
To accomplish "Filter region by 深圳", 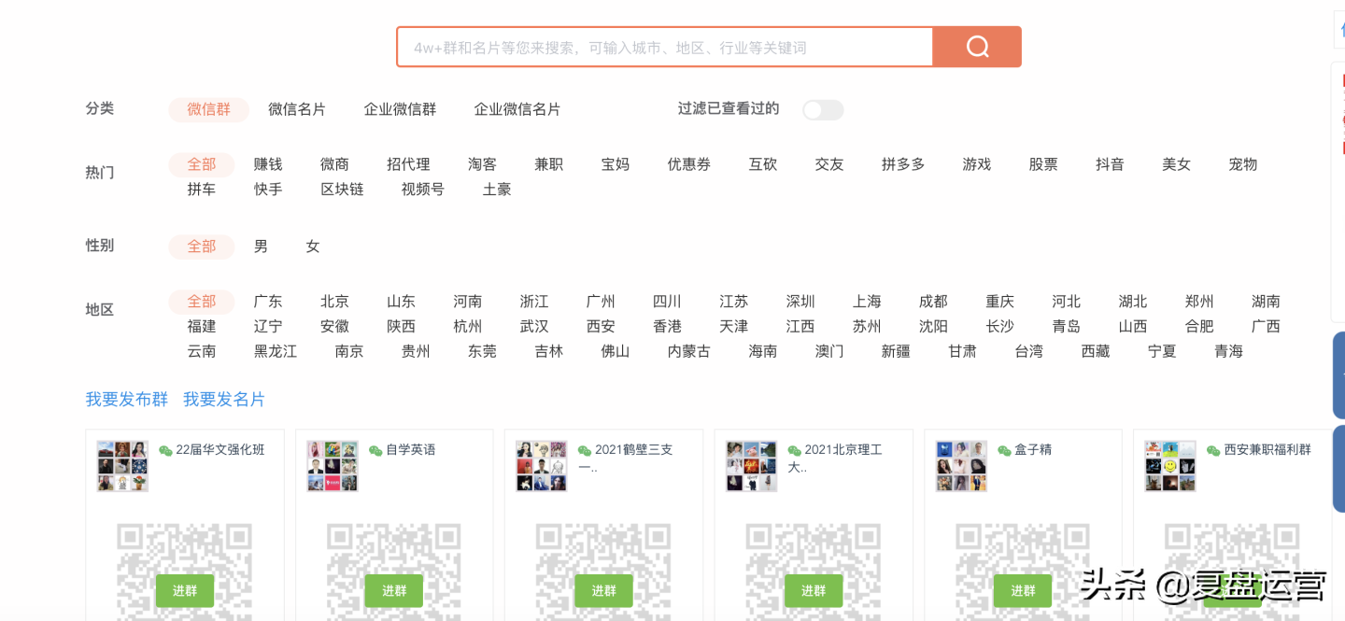I will point(800,302).
